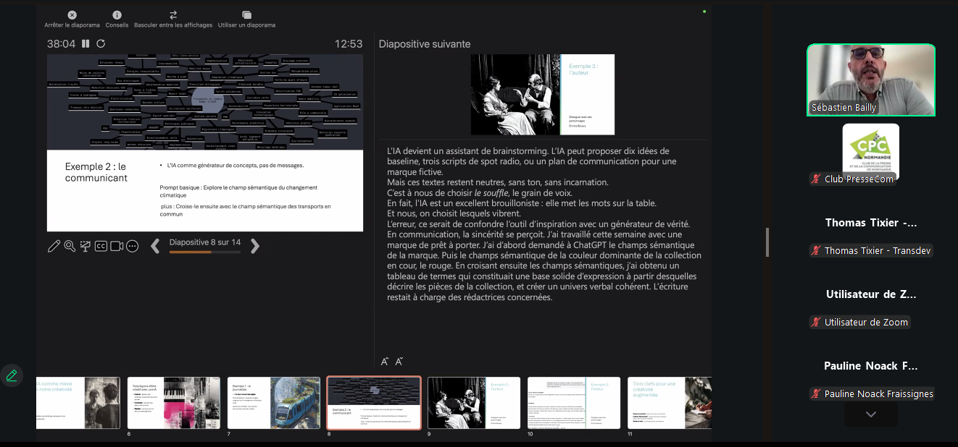Toggle the camera icon below slide
The image size is (958, 447).
coord(117,247)
